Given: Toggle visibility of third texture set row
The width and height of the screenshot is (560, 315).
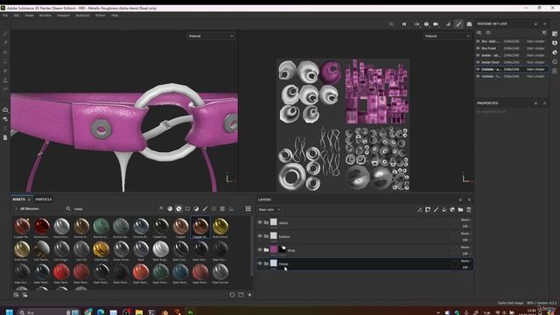Looking at the screenshot, I should point(479,55).
